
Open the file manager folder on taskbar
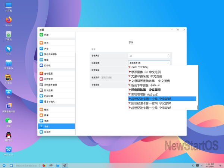click(x=58, y=165)
